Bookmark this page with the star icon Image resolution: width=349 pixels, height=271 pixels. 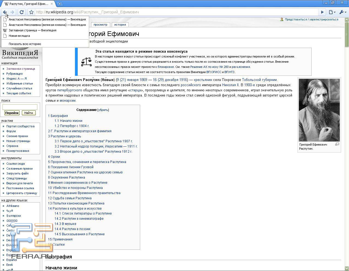point(31,12)
